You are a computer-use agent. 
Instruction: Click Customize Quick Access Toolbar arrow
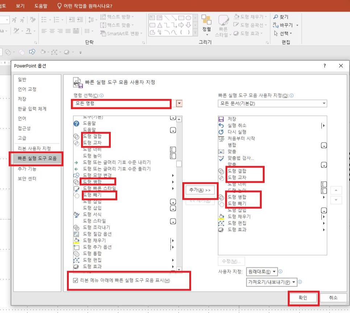[x=80, y=52]
